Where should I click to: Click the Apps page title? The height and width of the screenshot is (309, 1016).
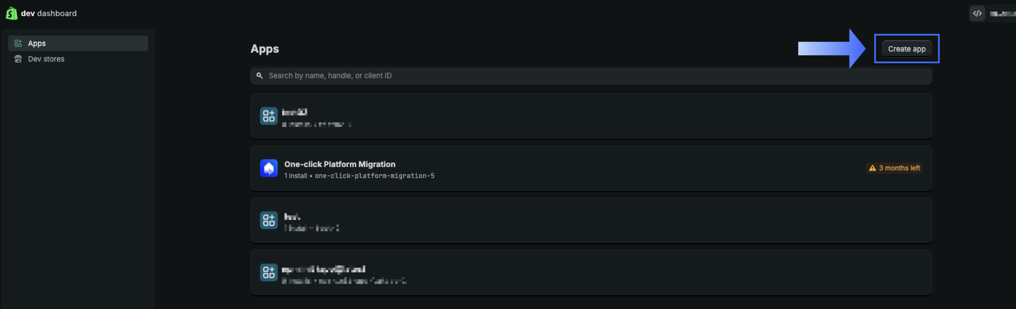(x=264, y=49)
